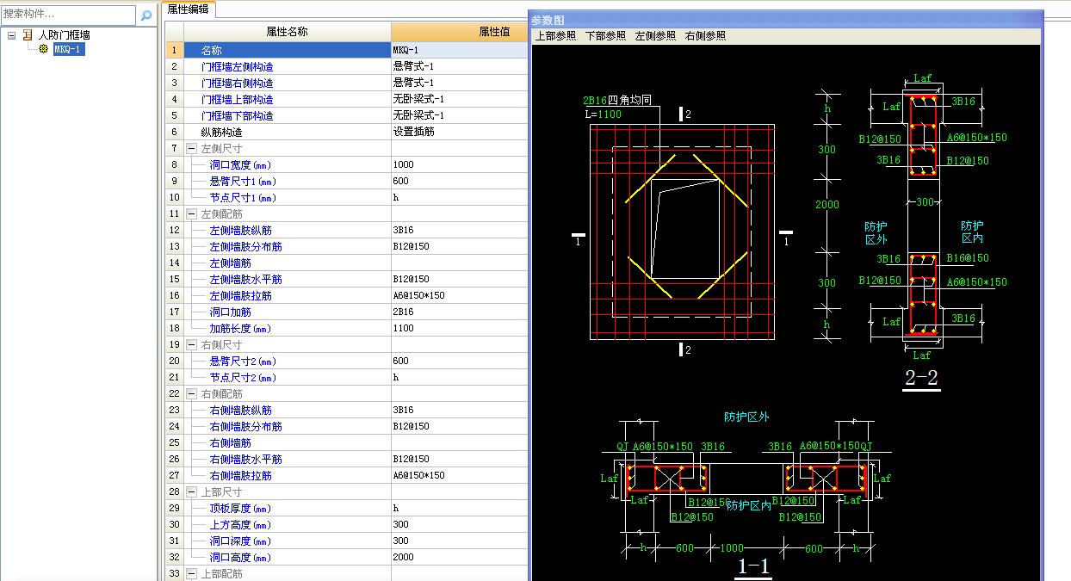Image resolution: width=1071 pixels, height=581 pixels.
Task: Click the 属性名称 column header
Action: 287,32
